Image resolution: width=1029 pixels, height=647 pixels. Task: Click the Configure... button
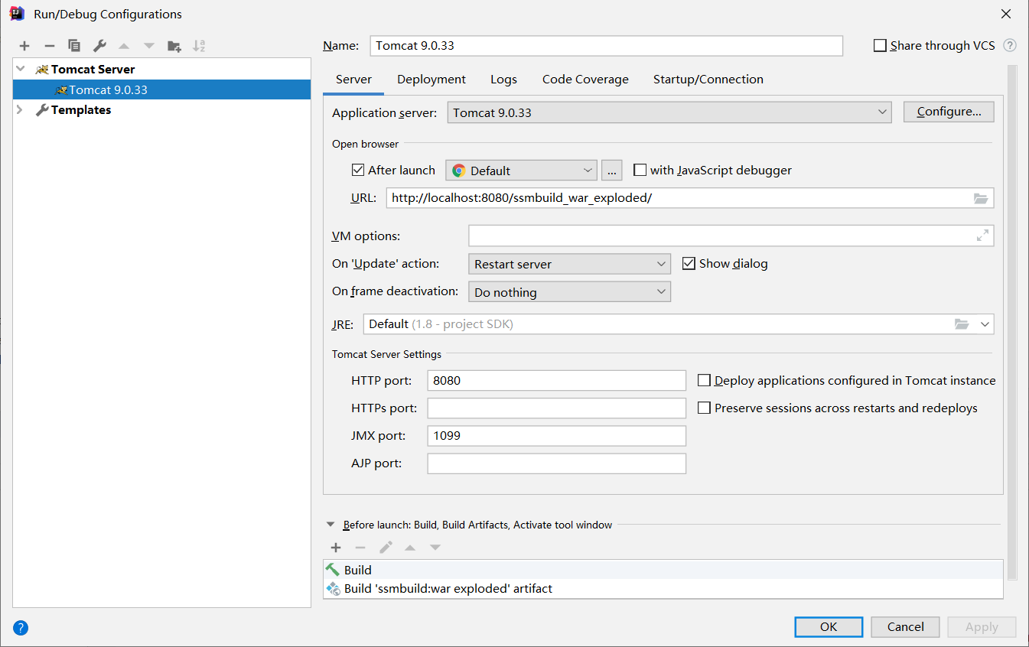pos(949,112)
